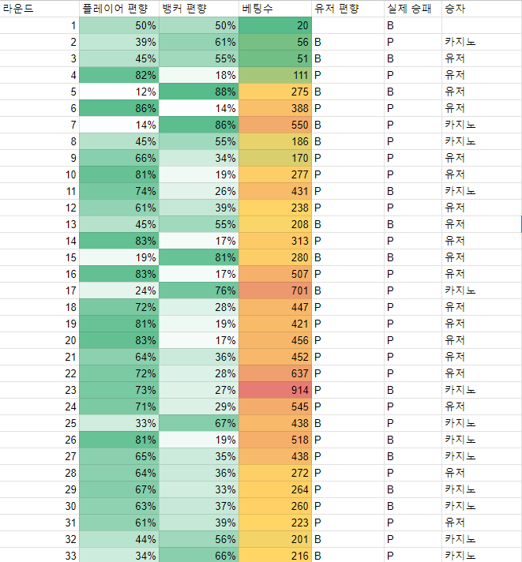Select the 플레이어 편향 header cell
The image size is (522, 562).
pyautogui.click(x=119, y=8)
